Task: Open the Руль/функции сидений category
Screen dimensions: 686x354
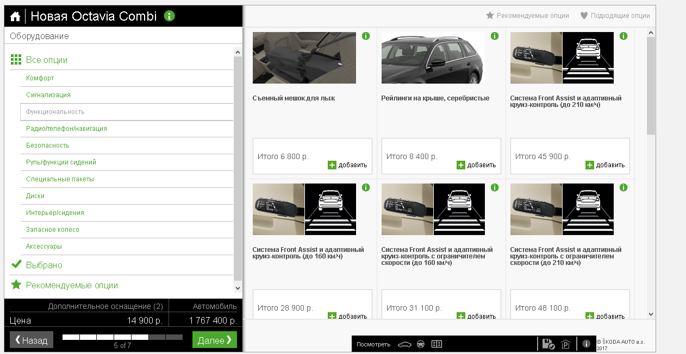Action: (127, 162)
